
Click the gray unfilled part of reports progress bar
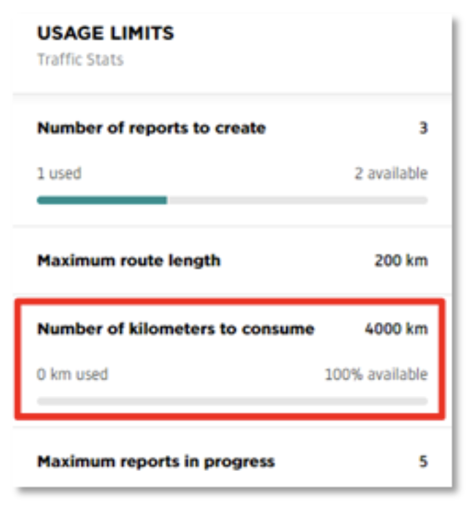pyautogui.click(x=298, y=200)
